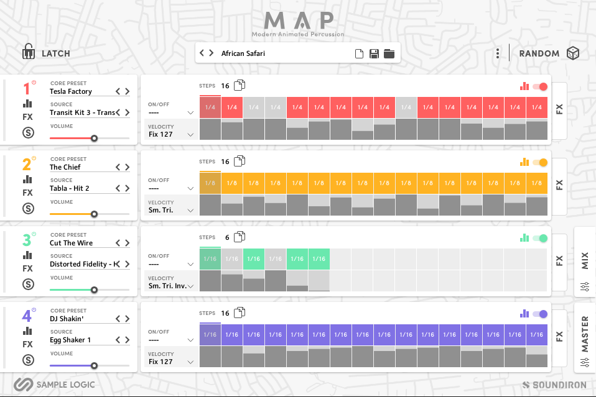Solo core 3 with the S icon
This screenshot has width=596, height=397.
(x=28, y=285)
